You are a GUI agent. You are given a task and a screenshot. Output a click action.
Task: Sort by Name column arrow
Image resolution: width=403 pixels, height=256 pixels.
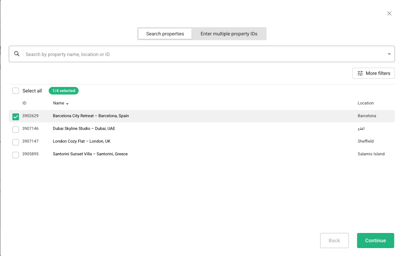tap(67, 103)
